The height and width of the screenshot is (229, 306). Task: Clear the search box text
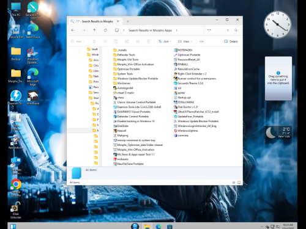tap(228, 30)
